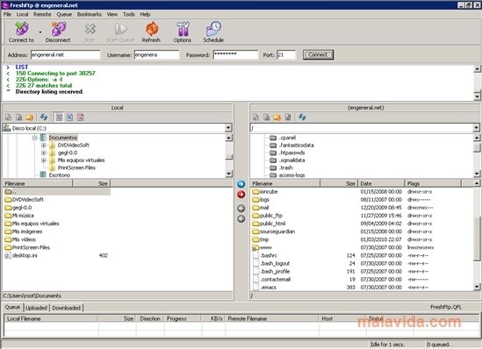Select the Escritorio tree node
Viewport: 482px width, 349px height.
60,175
